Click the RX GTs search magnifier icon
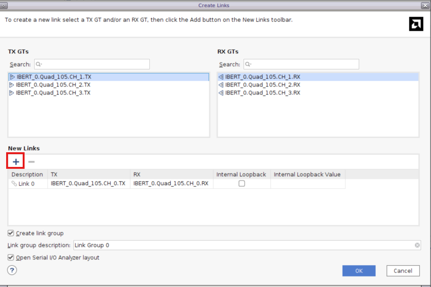 pyautogui.click(x=248, y=64)
